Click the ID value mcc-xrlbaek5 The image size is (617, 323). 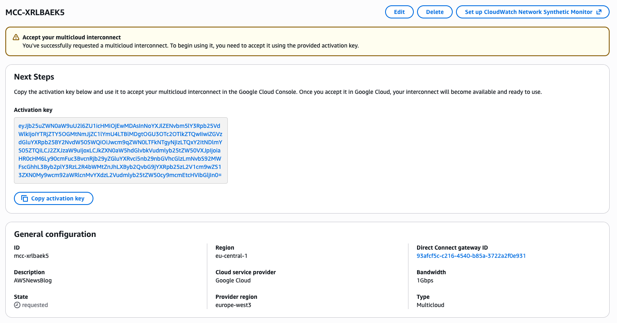[x=31, y=256]
